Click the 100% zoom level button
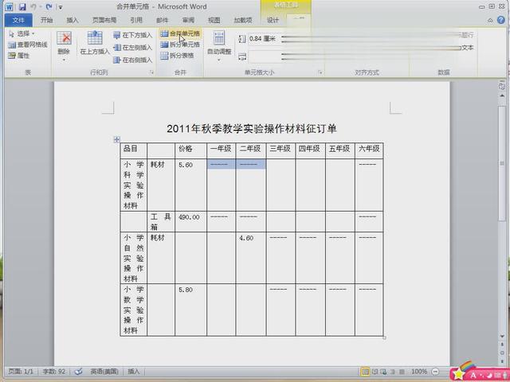510x382 pixels. 419,372
